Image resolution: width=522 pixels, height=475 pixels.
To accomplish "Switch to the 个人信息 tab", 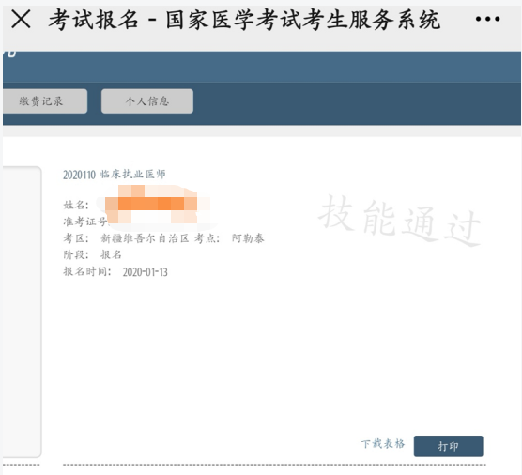I will pyautogui.click(x=147, y=100).
